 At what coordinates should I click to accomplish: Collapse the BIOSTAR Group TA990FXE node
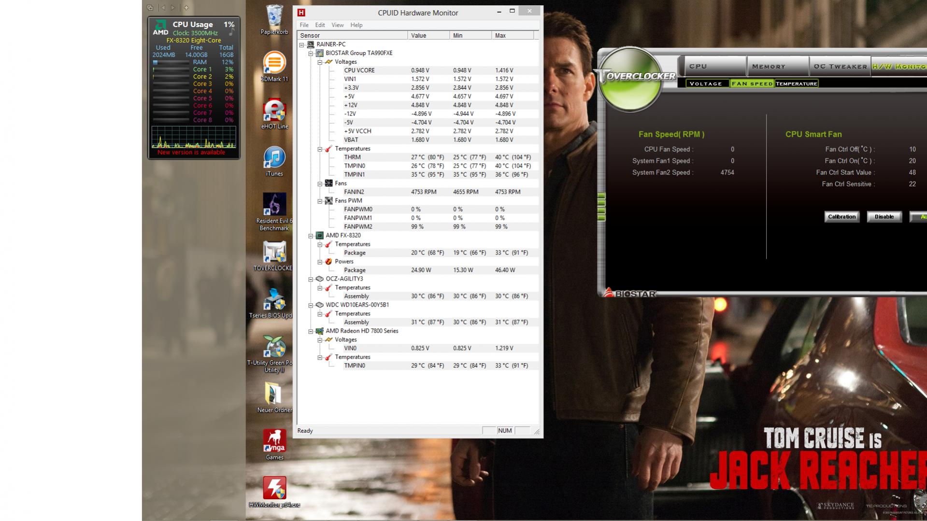pos(311,53)
